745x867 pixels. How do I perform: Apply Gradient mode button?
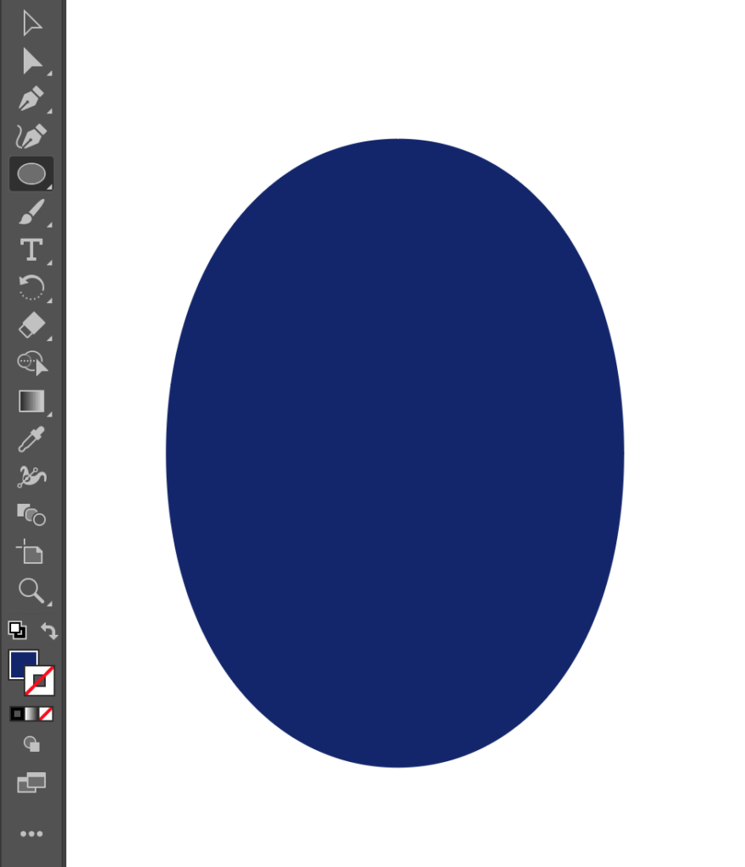(31, 714)
